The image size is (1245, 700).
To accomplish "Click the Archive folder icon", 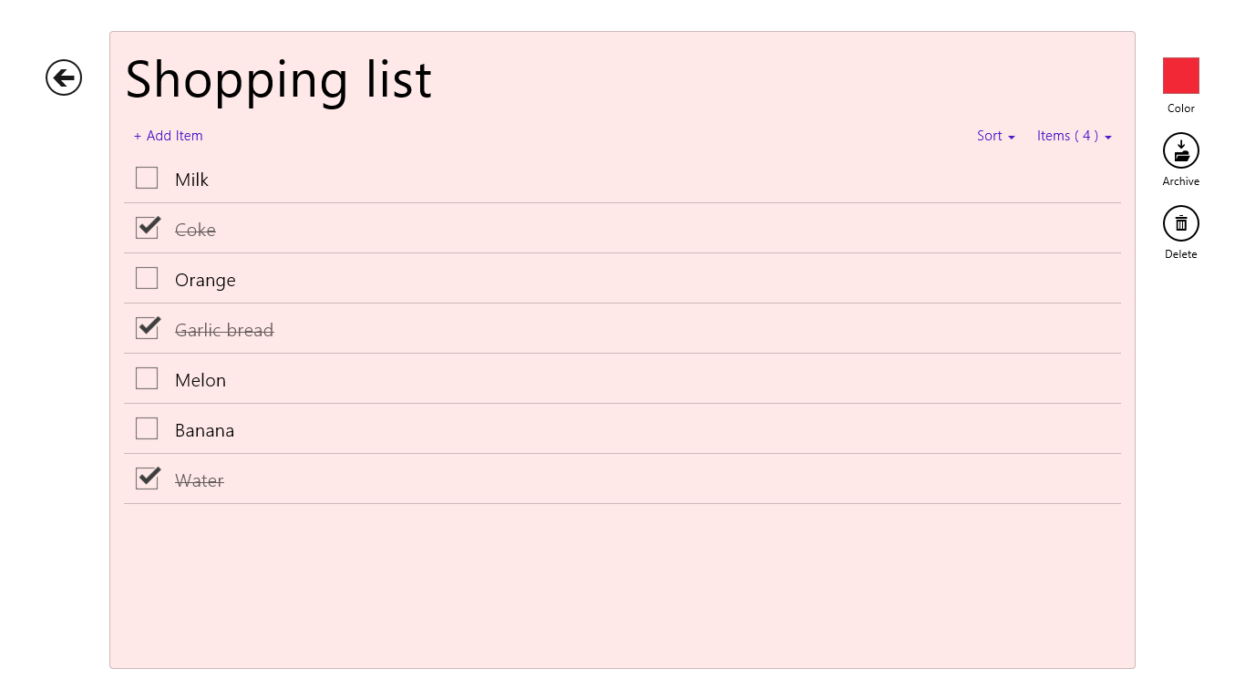I will [1180, 150].
